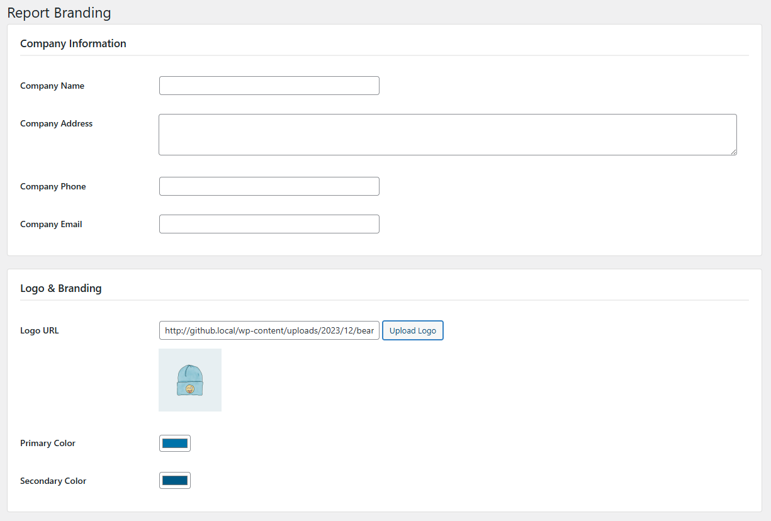Focus the Company Address text area

(447, 134)
